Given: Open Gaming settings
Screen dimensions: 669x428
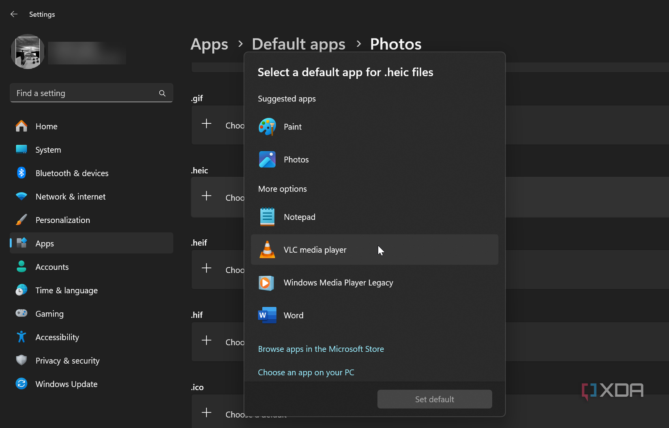Looking at the screenshot, I should point(49,314).
